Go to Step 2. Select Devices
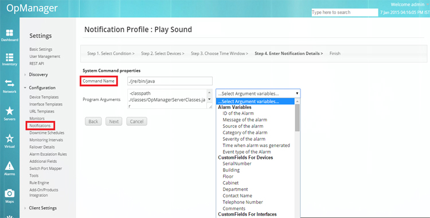The height and width of the screenshot is (218, 430). point(163,53)
